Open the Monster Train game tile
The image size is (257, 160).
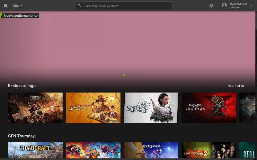pyautogui.click(x=93, y=150)
